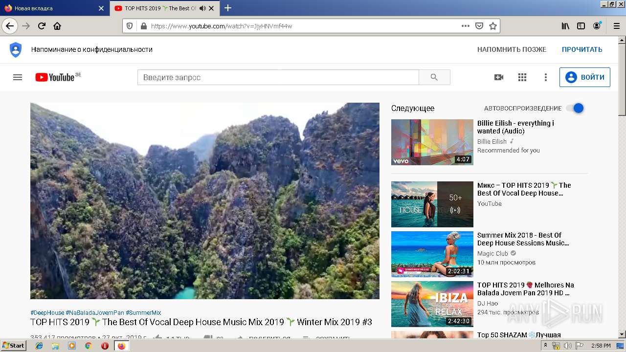Toggle the Firefox sidebar view
626x352 pixels.
point(581,26)
